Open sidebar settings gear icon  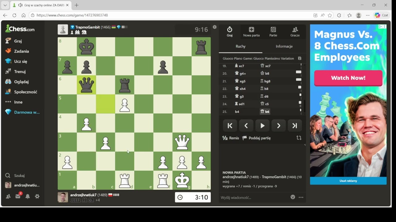[x=37, y=196]
